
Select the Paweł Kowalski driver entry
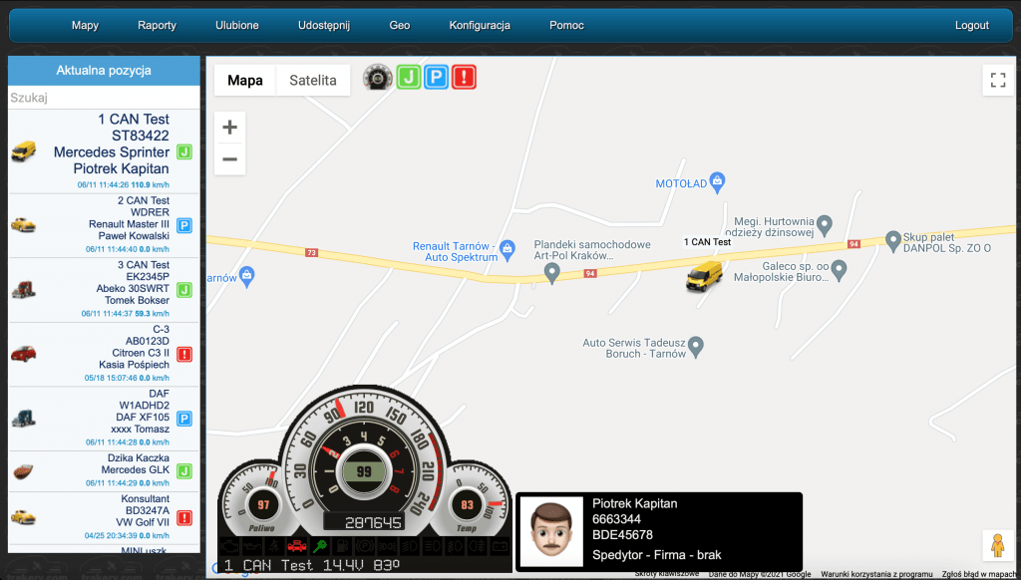[x=134, y=235]
